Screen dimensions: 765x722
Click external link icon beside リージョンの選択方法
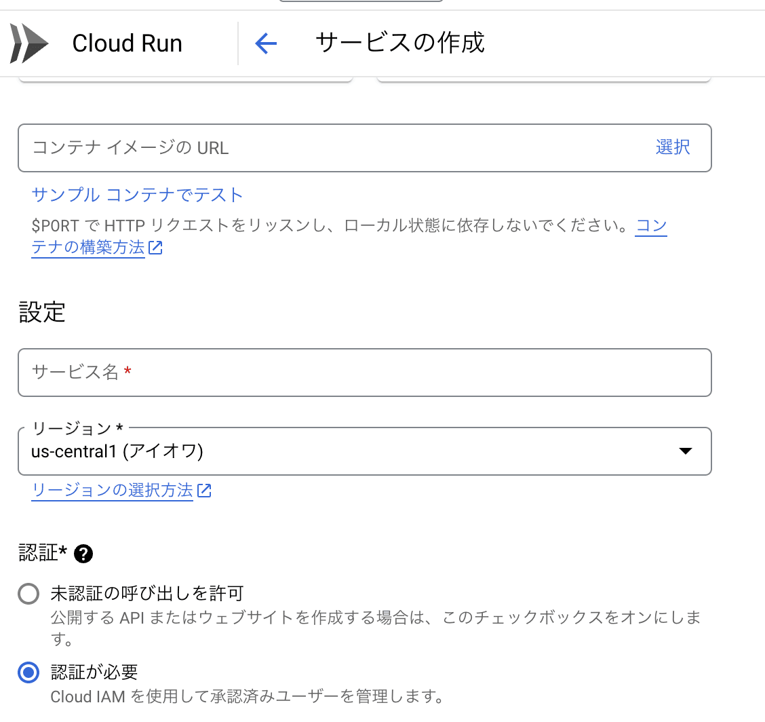pyautogui.click(x=204, y=491)
